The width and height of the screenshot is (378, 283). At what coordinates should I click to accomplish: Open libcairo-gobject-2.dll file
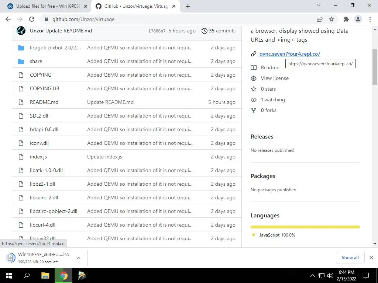(54, 211)
